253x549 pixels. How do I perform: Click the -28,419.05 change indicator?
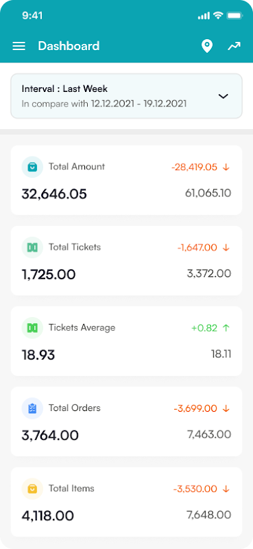coord(200,167)
